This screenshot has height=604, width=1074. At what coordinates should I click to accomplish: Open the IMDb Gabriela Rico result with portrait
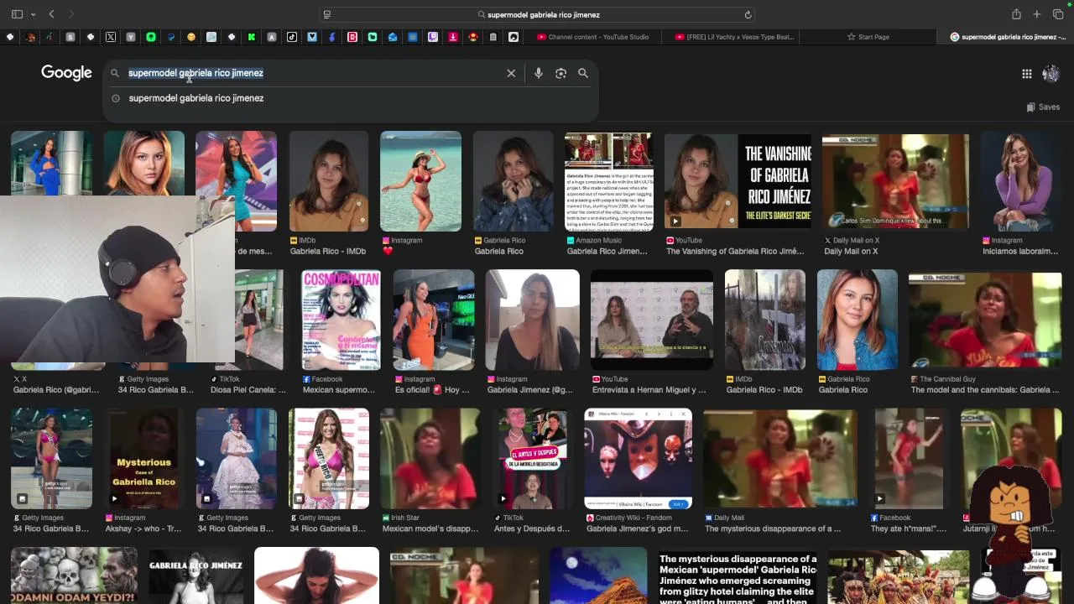click(328, 180)
